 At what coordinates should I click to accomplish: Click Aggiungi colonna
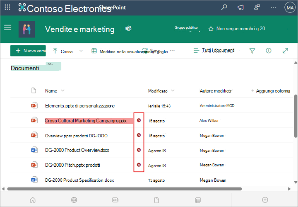tap(271, 91)
